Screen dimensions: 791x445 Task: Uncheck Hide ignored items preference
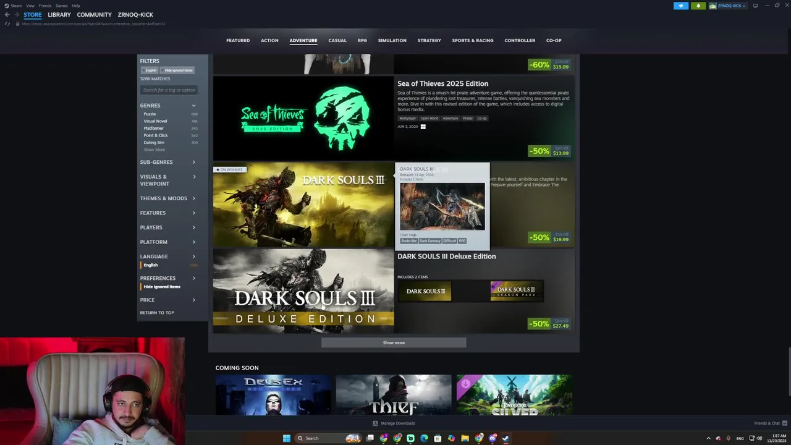pos(161,287)
